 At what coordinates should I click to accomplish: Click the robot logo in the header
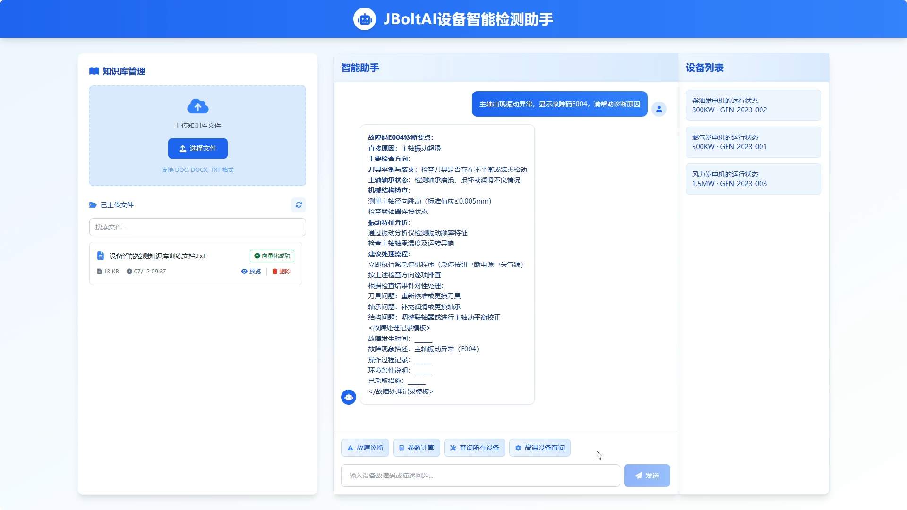[364, 19]
